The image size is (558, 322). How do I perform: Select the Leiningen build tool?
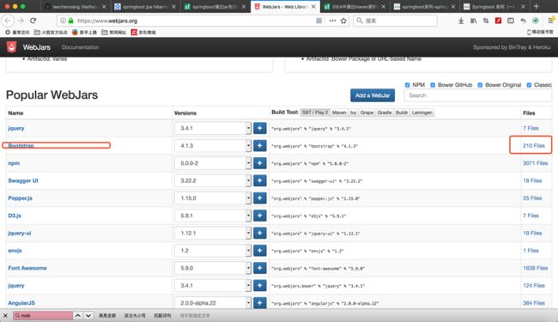(422, 112)
